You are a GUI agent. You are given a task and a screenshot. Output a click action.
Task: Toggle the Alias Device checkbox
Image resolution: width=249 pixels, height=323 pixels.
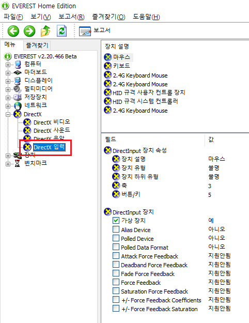[116, 229]
